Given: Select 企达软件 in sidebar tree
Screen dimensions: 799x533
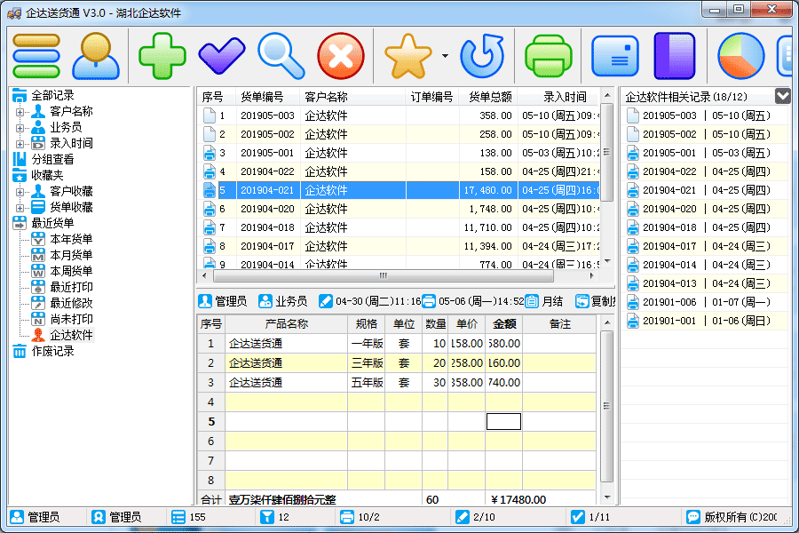Looking at the screenshot, I should tap(71, 335).
